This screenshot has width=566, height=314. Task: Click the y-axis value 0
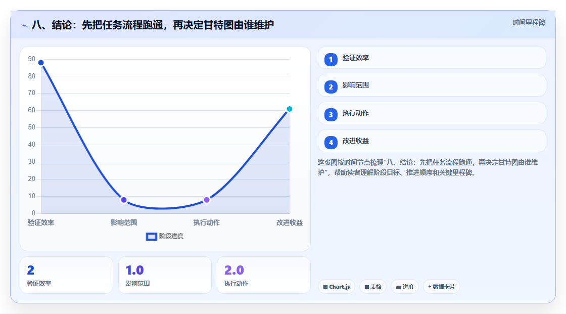coord(33,213)
